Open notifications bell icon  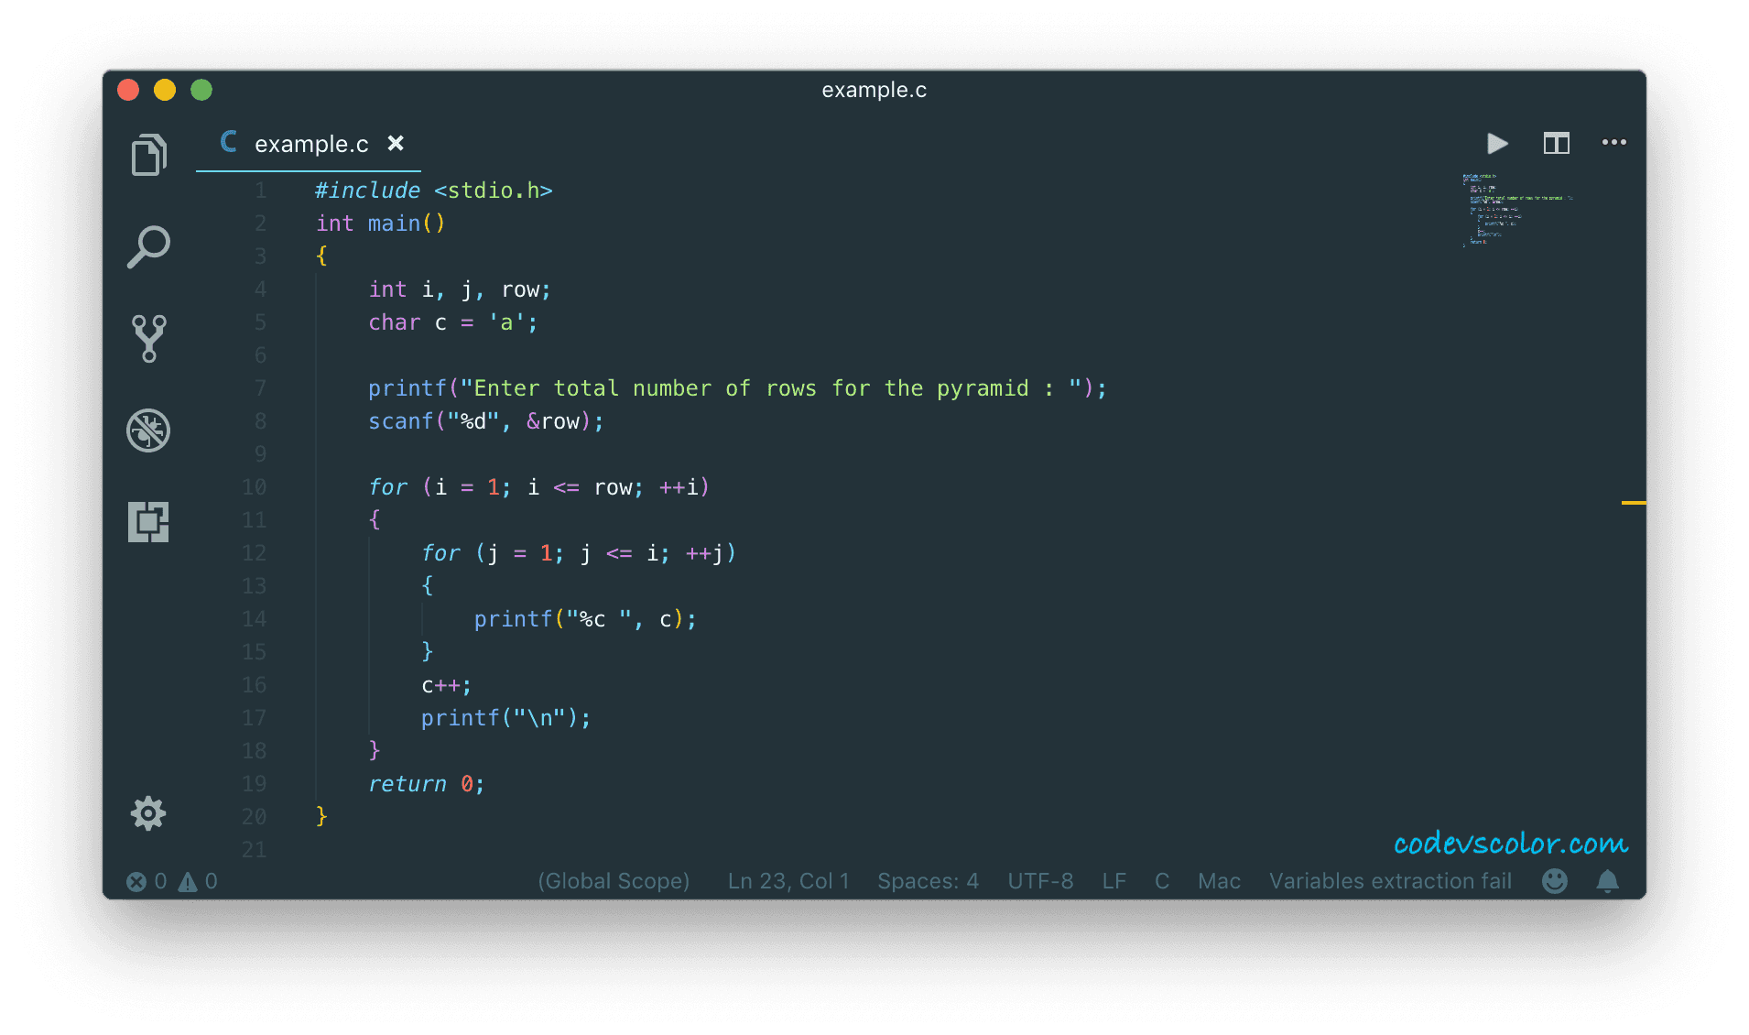pyautogui.click(x=1607, y=881)
